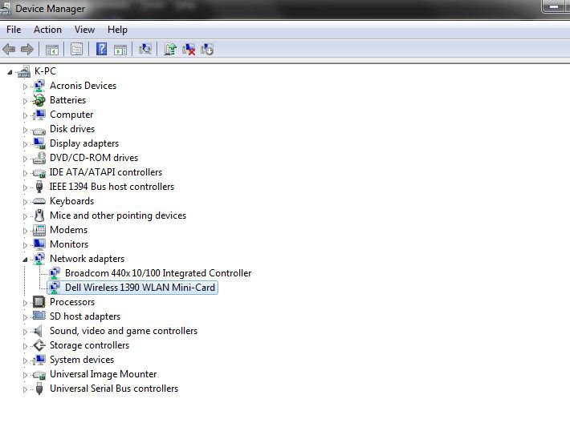
Task: Click the Update Driver Software toolbar icon
Action: coord(169,49)
